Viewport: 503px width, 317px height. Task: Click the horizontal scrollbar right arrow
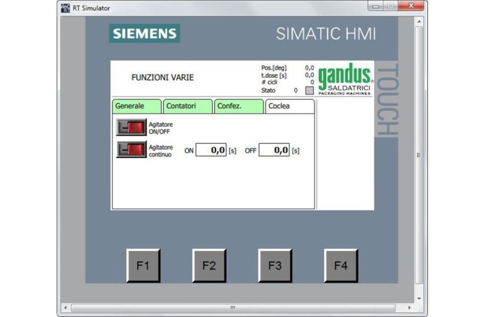pos(410,307)
